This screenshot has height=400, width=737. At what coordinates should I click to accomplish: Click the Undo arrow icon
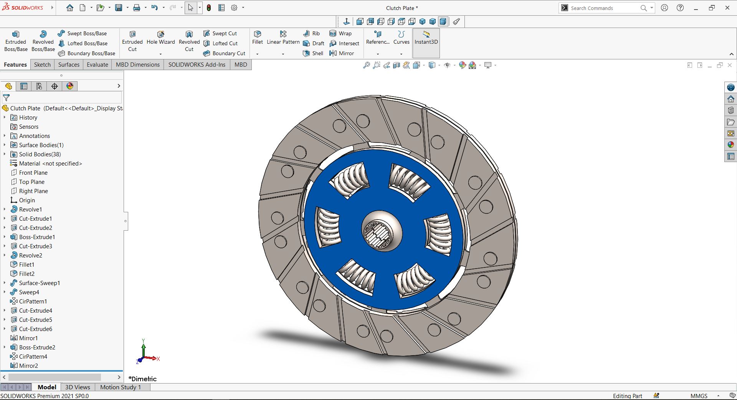click(x=154, y=8)
